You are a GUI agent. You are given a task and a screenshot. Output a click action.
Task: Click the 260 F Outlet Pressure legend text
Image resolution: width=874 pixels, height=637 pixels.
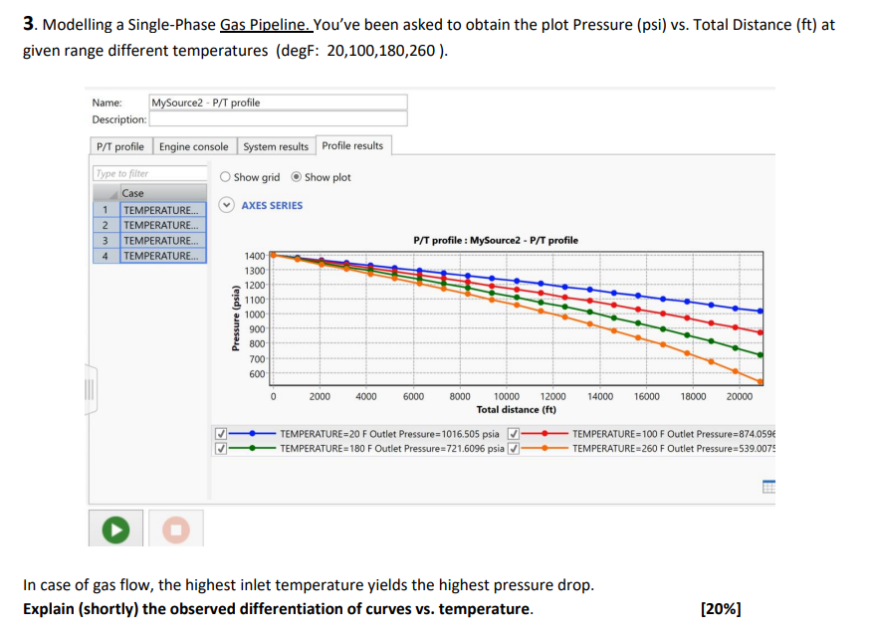tap(674, 448)
